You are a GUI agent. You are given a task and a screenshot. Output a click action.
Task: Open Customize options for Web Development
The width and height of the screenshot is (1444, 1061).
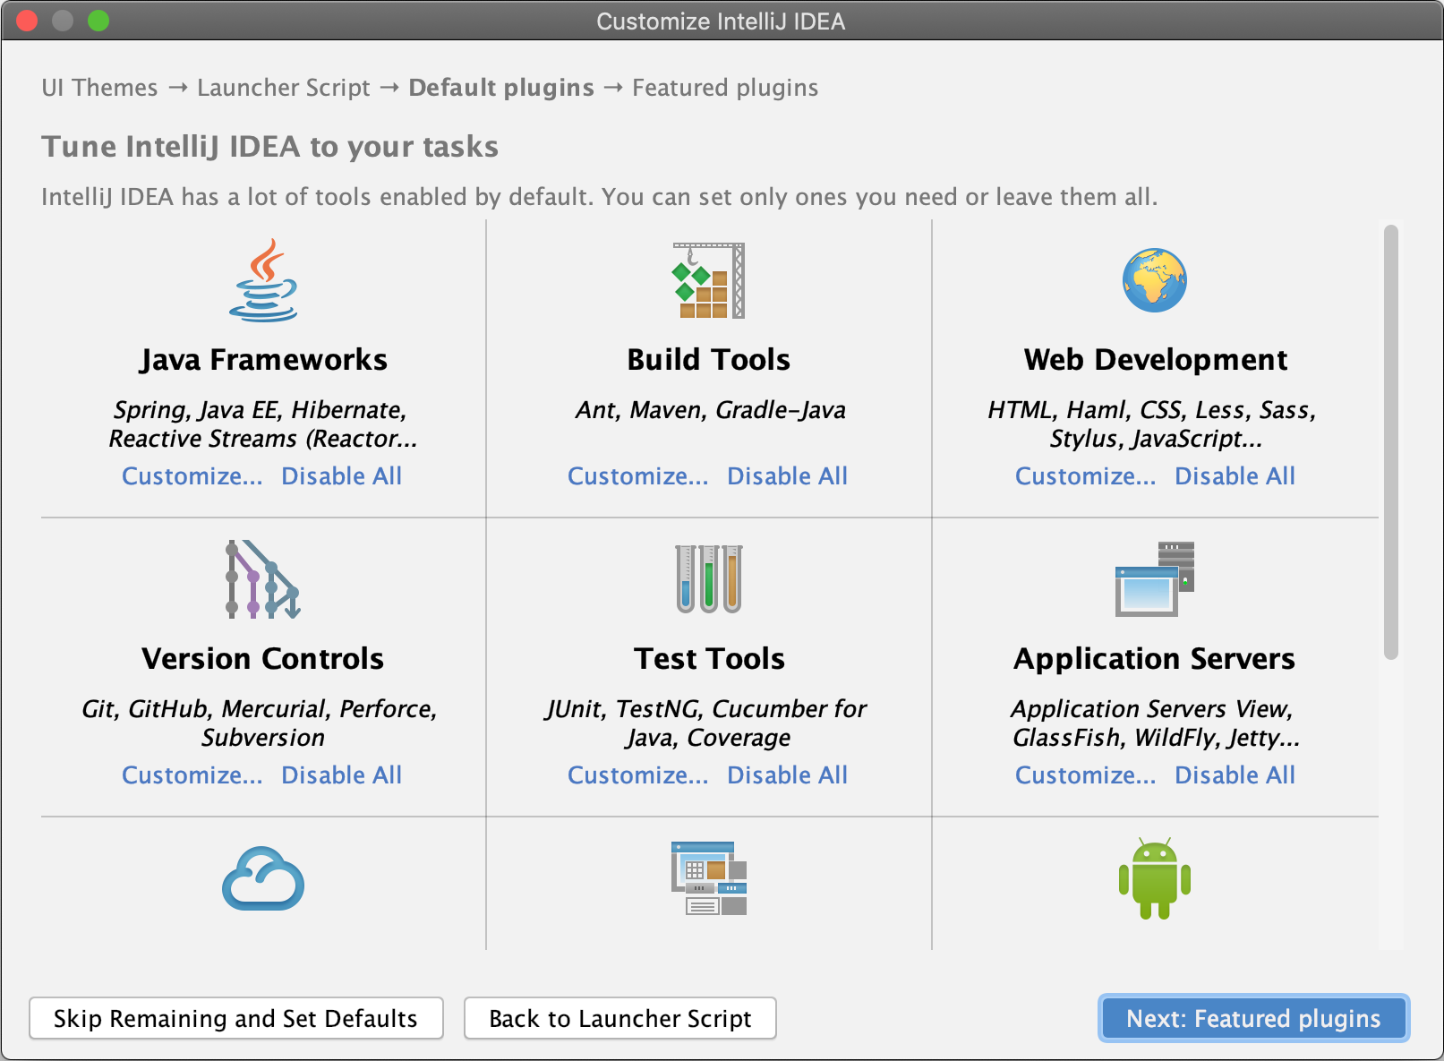coord(1085,475)
